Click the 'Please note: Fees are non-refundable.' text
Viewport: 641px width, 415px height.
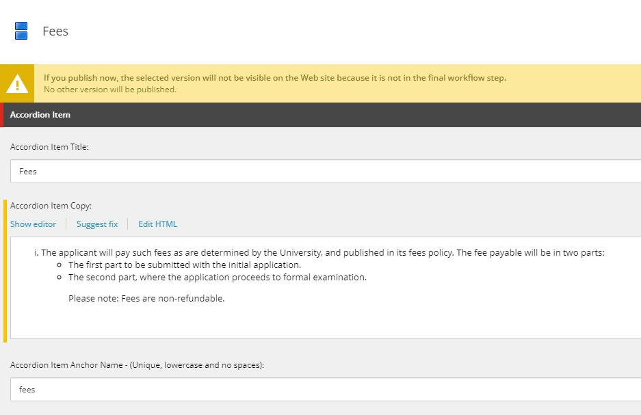point(146,299)
